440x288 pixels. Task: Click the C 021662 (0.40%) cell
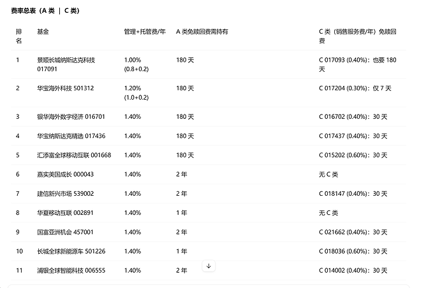coord(353,232)
